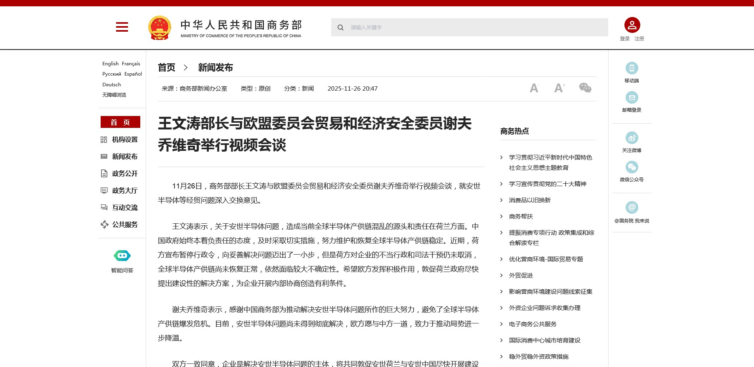Image resolution: width=754 pixels, height=367 pixels.
Task: Expand the 外贸促进 arrow
Action: 502,276
